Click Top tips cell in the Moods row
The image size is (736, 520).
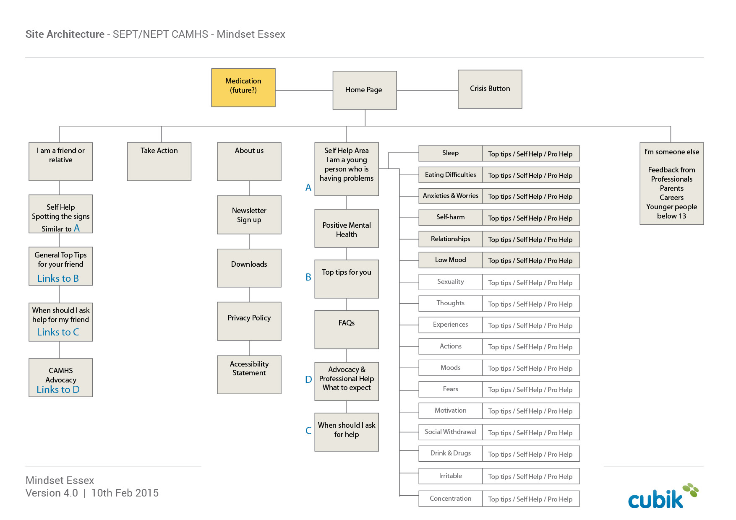point(531,368)
